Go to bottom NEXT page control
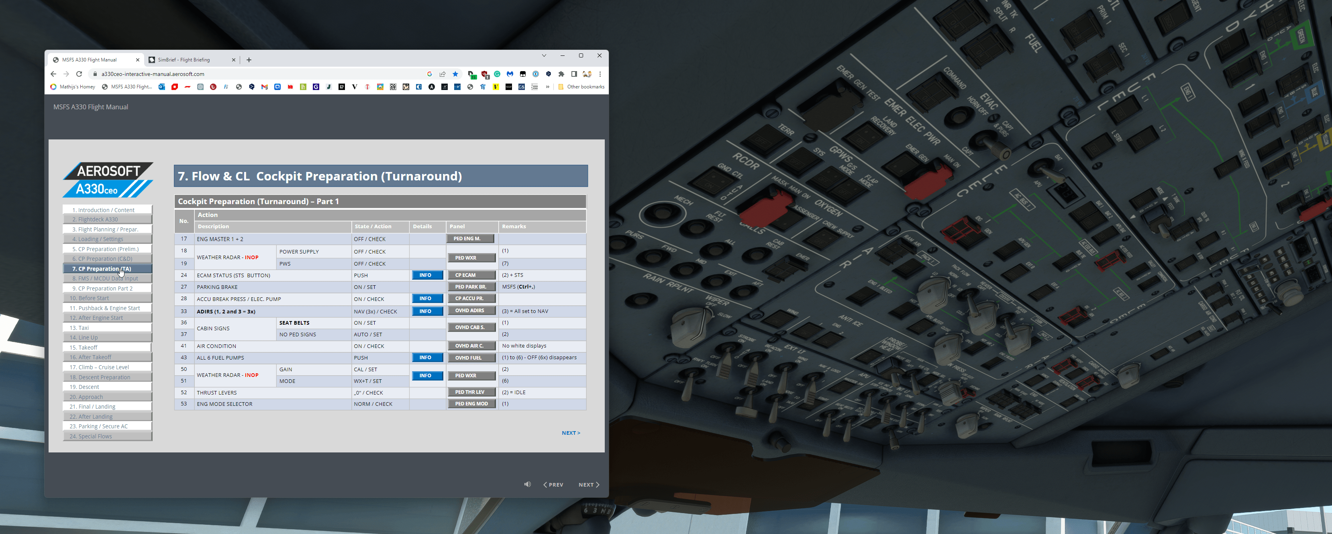Viewport: 1332px width, 534px height. pyautogui.click(x=588, y=485)
